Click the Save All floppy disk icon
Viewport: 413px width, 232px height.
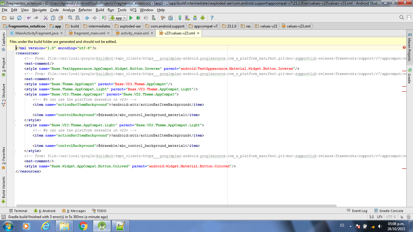[12, 18]
